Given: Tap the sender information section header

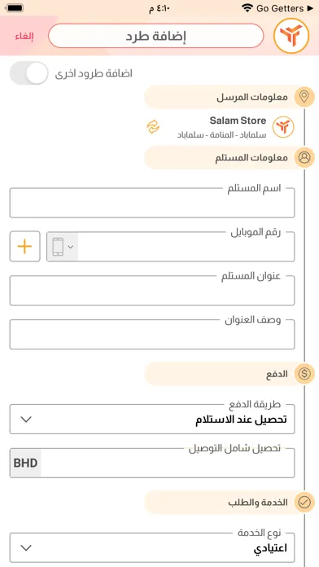Looking at the screenshot, I should [229, 97].
